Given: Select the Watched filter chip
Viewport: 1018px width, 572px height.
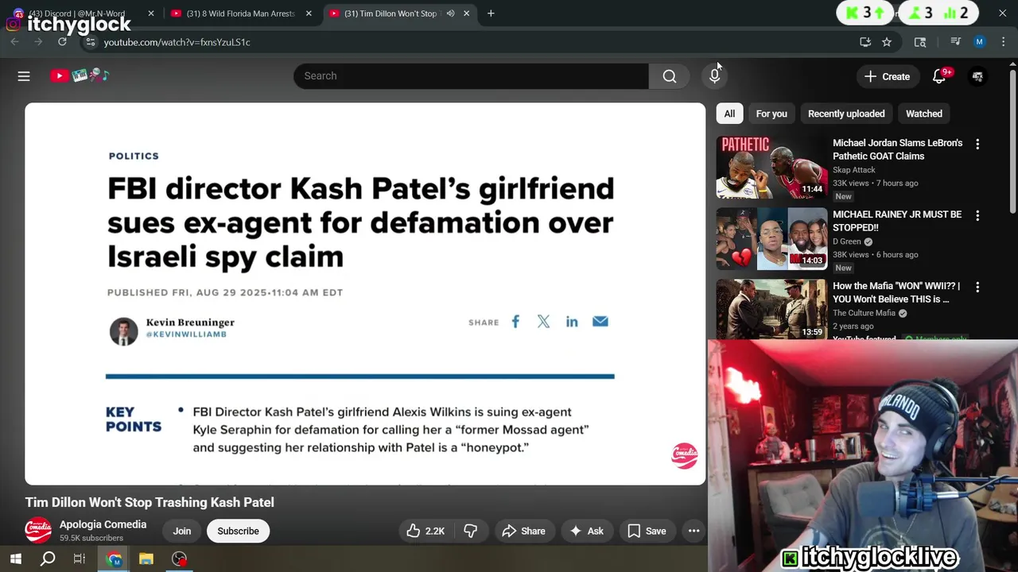Looking at the screenshot, I should click(924, 114).
